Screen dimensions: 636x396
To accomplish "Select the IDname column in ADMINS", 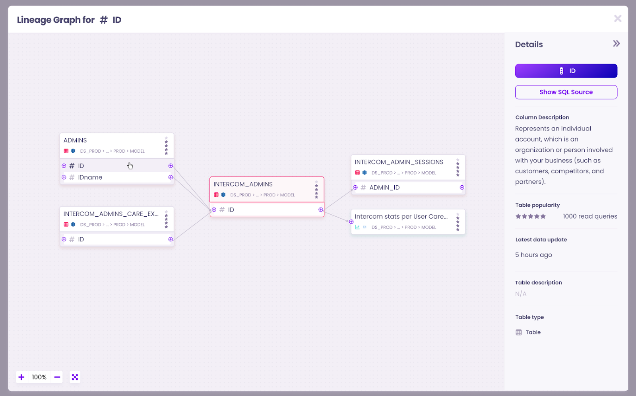I will click(90, 177).
